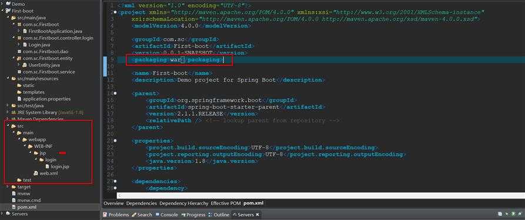Expand the Demo project node

coord(2,4)
